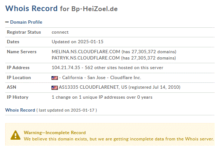Click the Updated on 2025-01-15 date
Image resolution: width=215 pixels, height=146 pixels.
[x=77, y=42]
